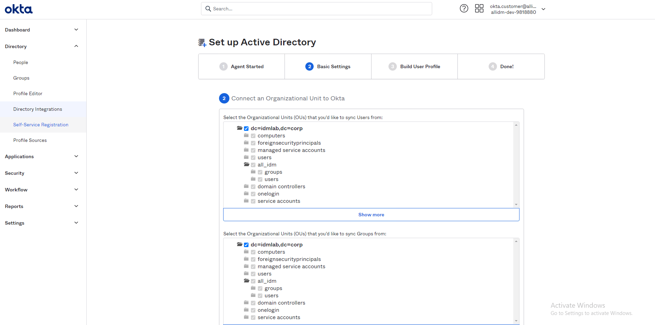Viewport: 655px width, 325px height.
Task: Toggle computers checkbox in Users sync tree
Action: click(x=253, y=136)
